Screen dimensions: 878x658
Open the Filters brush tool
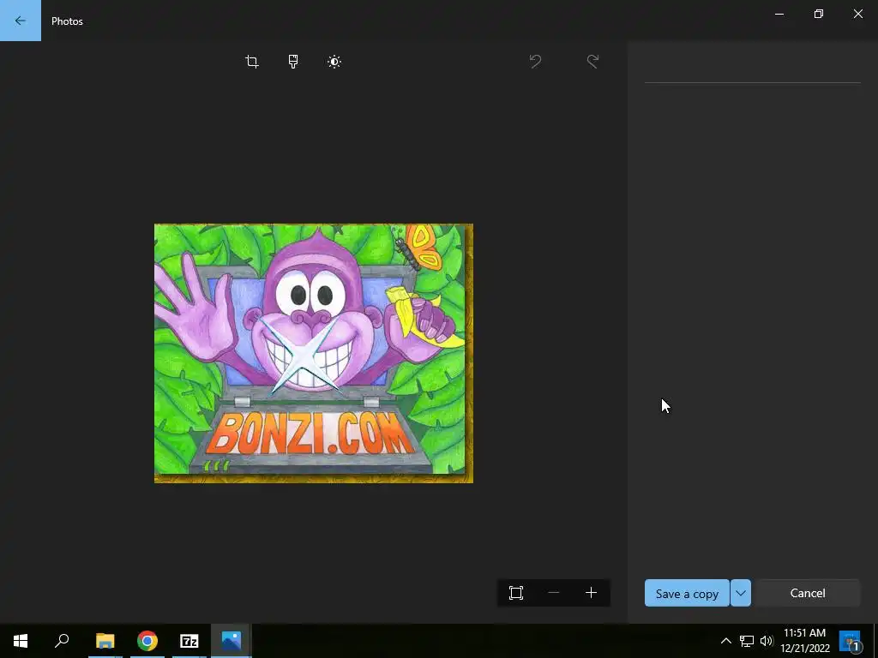[293, 62]
